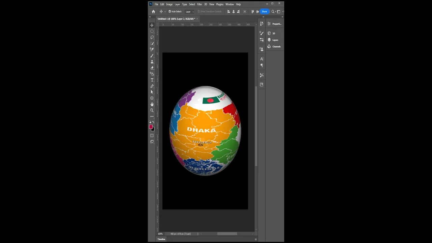Align vertical centers in options bar
Screen dimensions: 432x243
click(x=257, y=11)
